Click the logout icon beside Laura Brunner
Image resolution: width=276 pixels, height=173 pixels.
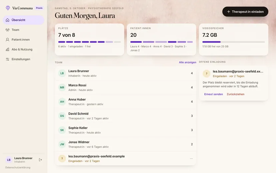point(40,160)
